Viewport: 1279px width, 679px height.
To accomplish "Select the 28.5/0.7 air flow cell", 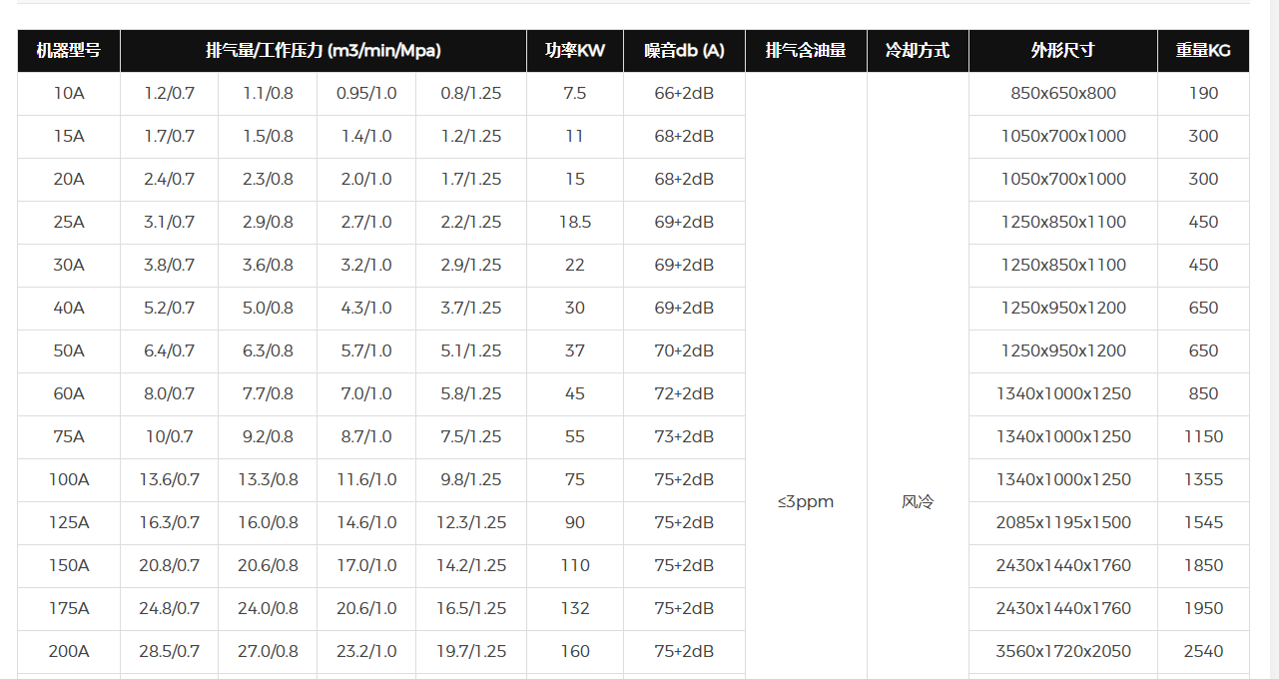I will pyautogui.click(x=169, y=652).
